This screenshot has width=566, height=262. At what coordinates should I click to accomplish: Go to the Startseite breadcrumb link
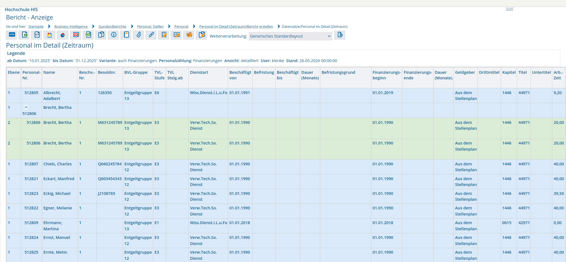(x=36, y=27)
